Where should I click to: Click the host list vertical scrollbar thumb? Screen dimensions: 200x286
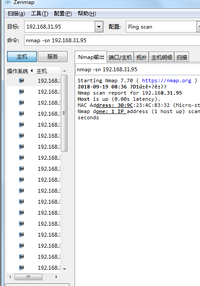pyautogui.click(x=64, y=113)
